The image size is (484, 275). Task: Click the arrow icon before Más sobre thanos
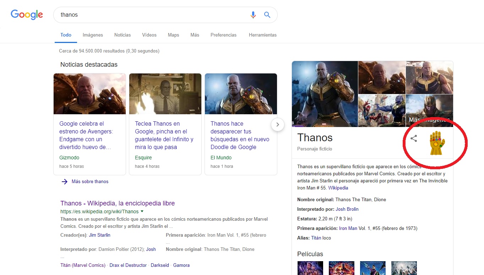pyautogui.click(x=64, y=182)
